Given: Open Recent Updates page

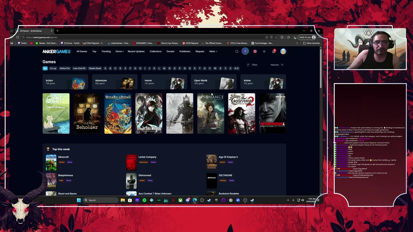Looking at the screenshot, I should [136, 51].
